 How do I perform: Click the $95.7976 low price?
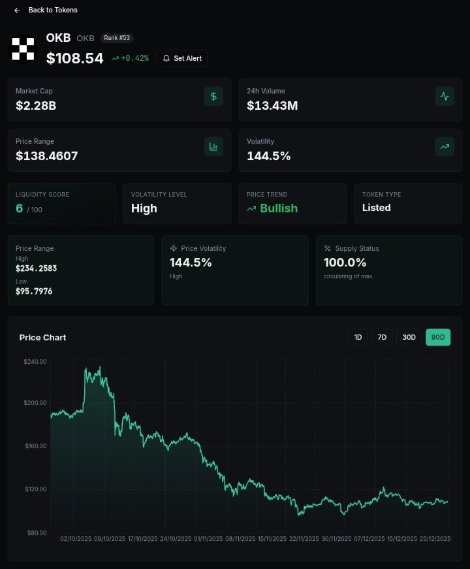tap(34, 291)
